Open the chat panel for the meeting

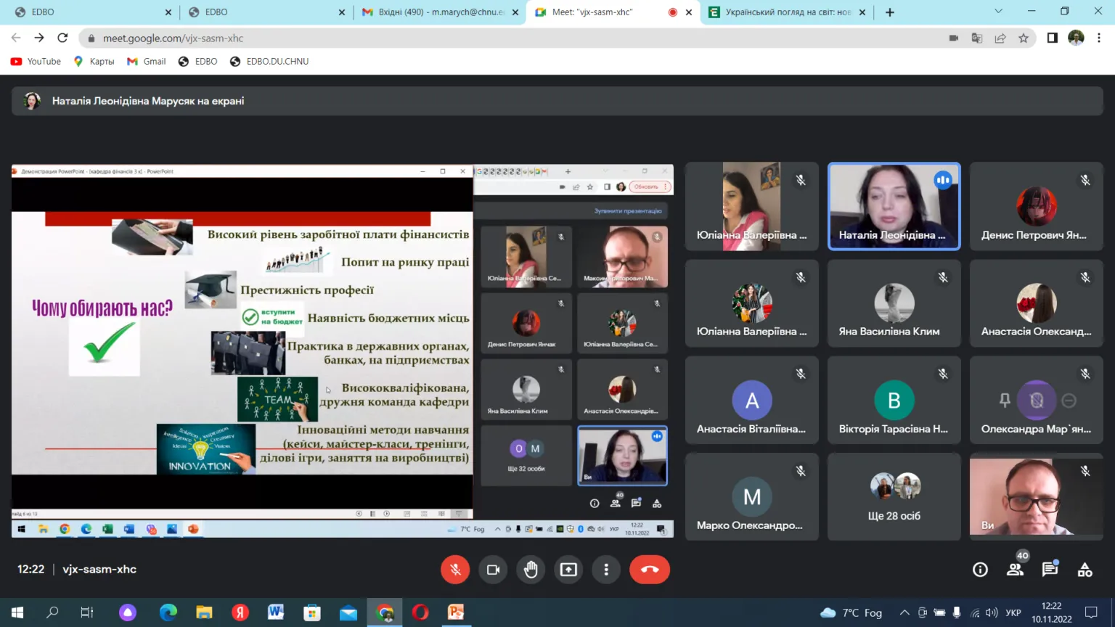(x=1050, y=570)
